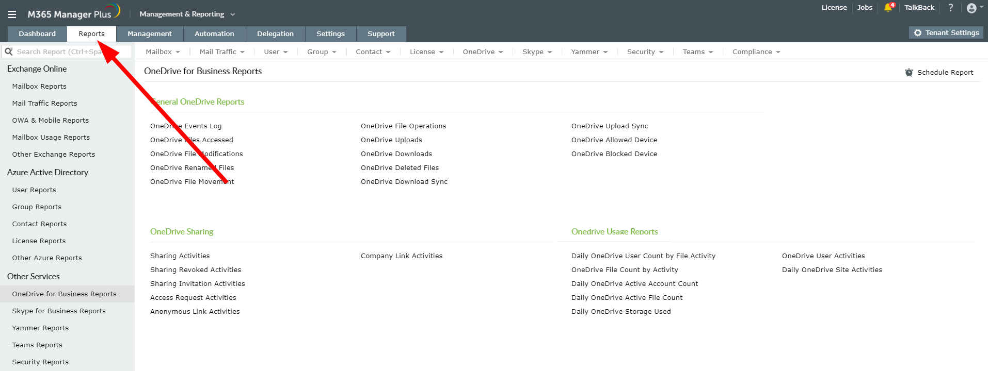Open Mailbox Reports in sidebar
The height and width of the screenshot is (371, 988).
(x=39, y=87)
